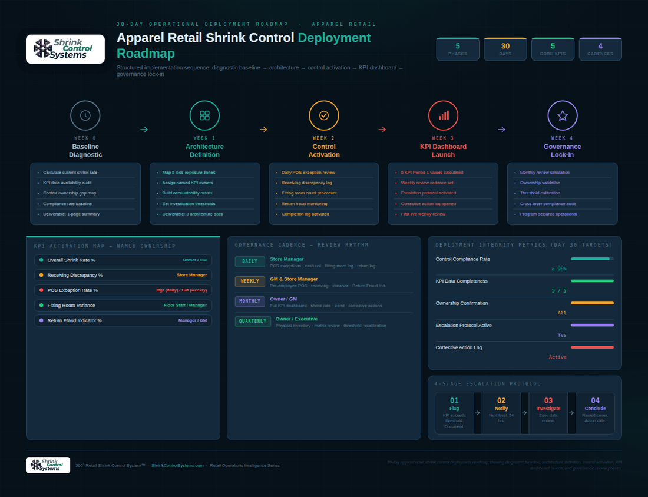
Task: Select the 03 Investigate escalation stage
Action: tap(548, 413)
